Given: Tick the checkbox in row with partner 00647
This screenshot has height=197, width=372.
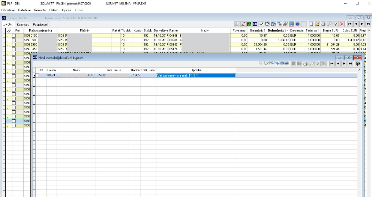Looking at the screenshot, I should [14, 45].
